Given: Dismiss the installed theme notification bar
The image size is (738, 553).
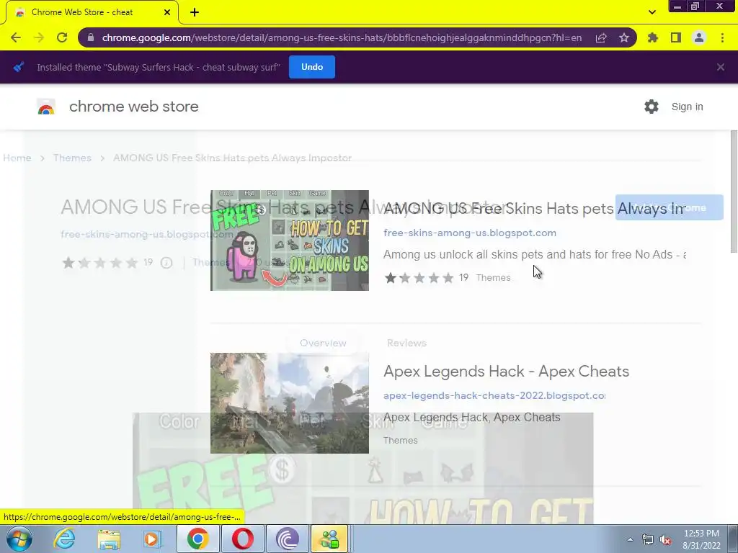Looking at the screenshot, I should coord(721,67).
